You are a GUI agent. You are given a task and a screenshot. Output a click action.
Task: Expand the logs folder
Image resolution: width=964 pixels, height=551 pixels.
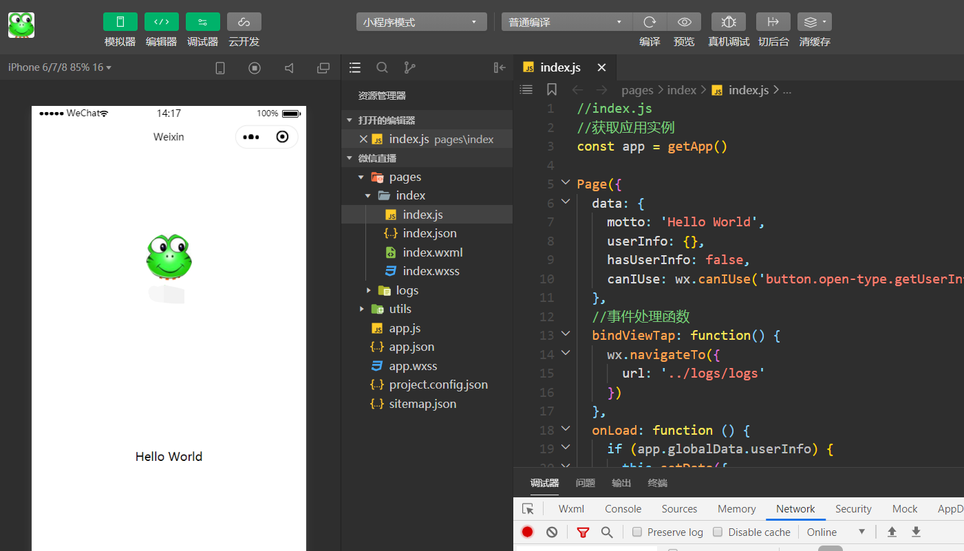point(369,290)
